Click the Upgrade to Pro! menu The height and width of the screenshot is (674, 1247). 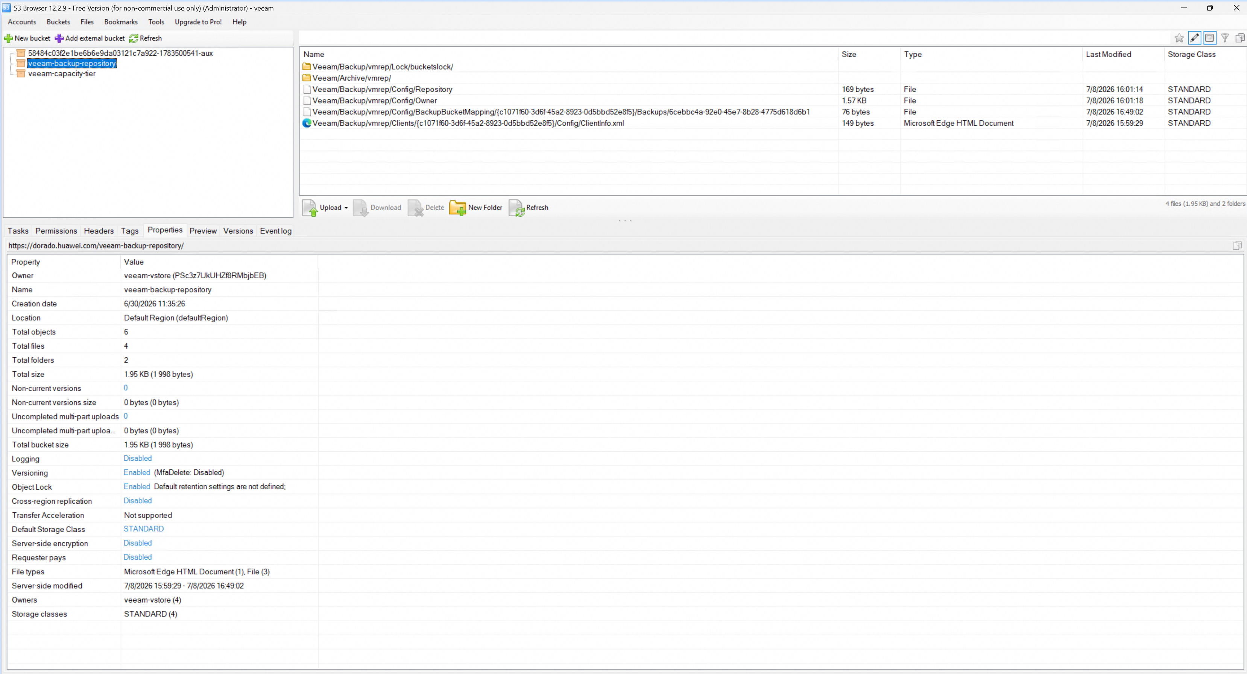coord(198,22)
